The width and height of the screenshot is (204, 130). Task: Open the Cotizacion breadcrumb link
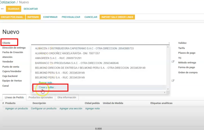[x=7, y=2]
